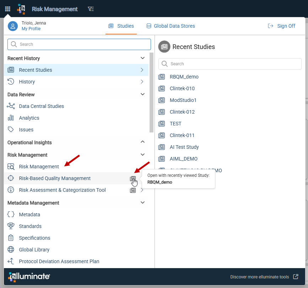Screen dimensions: 308x288
Task: Open the app launcher grid icon
Action: [x=8, y=9]
